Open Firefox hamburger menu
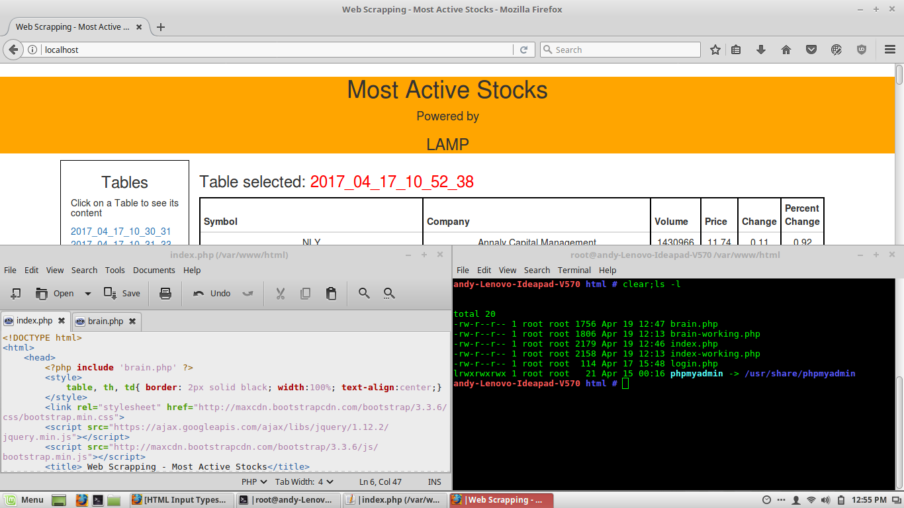904x508 pixels. click(890, 50)
